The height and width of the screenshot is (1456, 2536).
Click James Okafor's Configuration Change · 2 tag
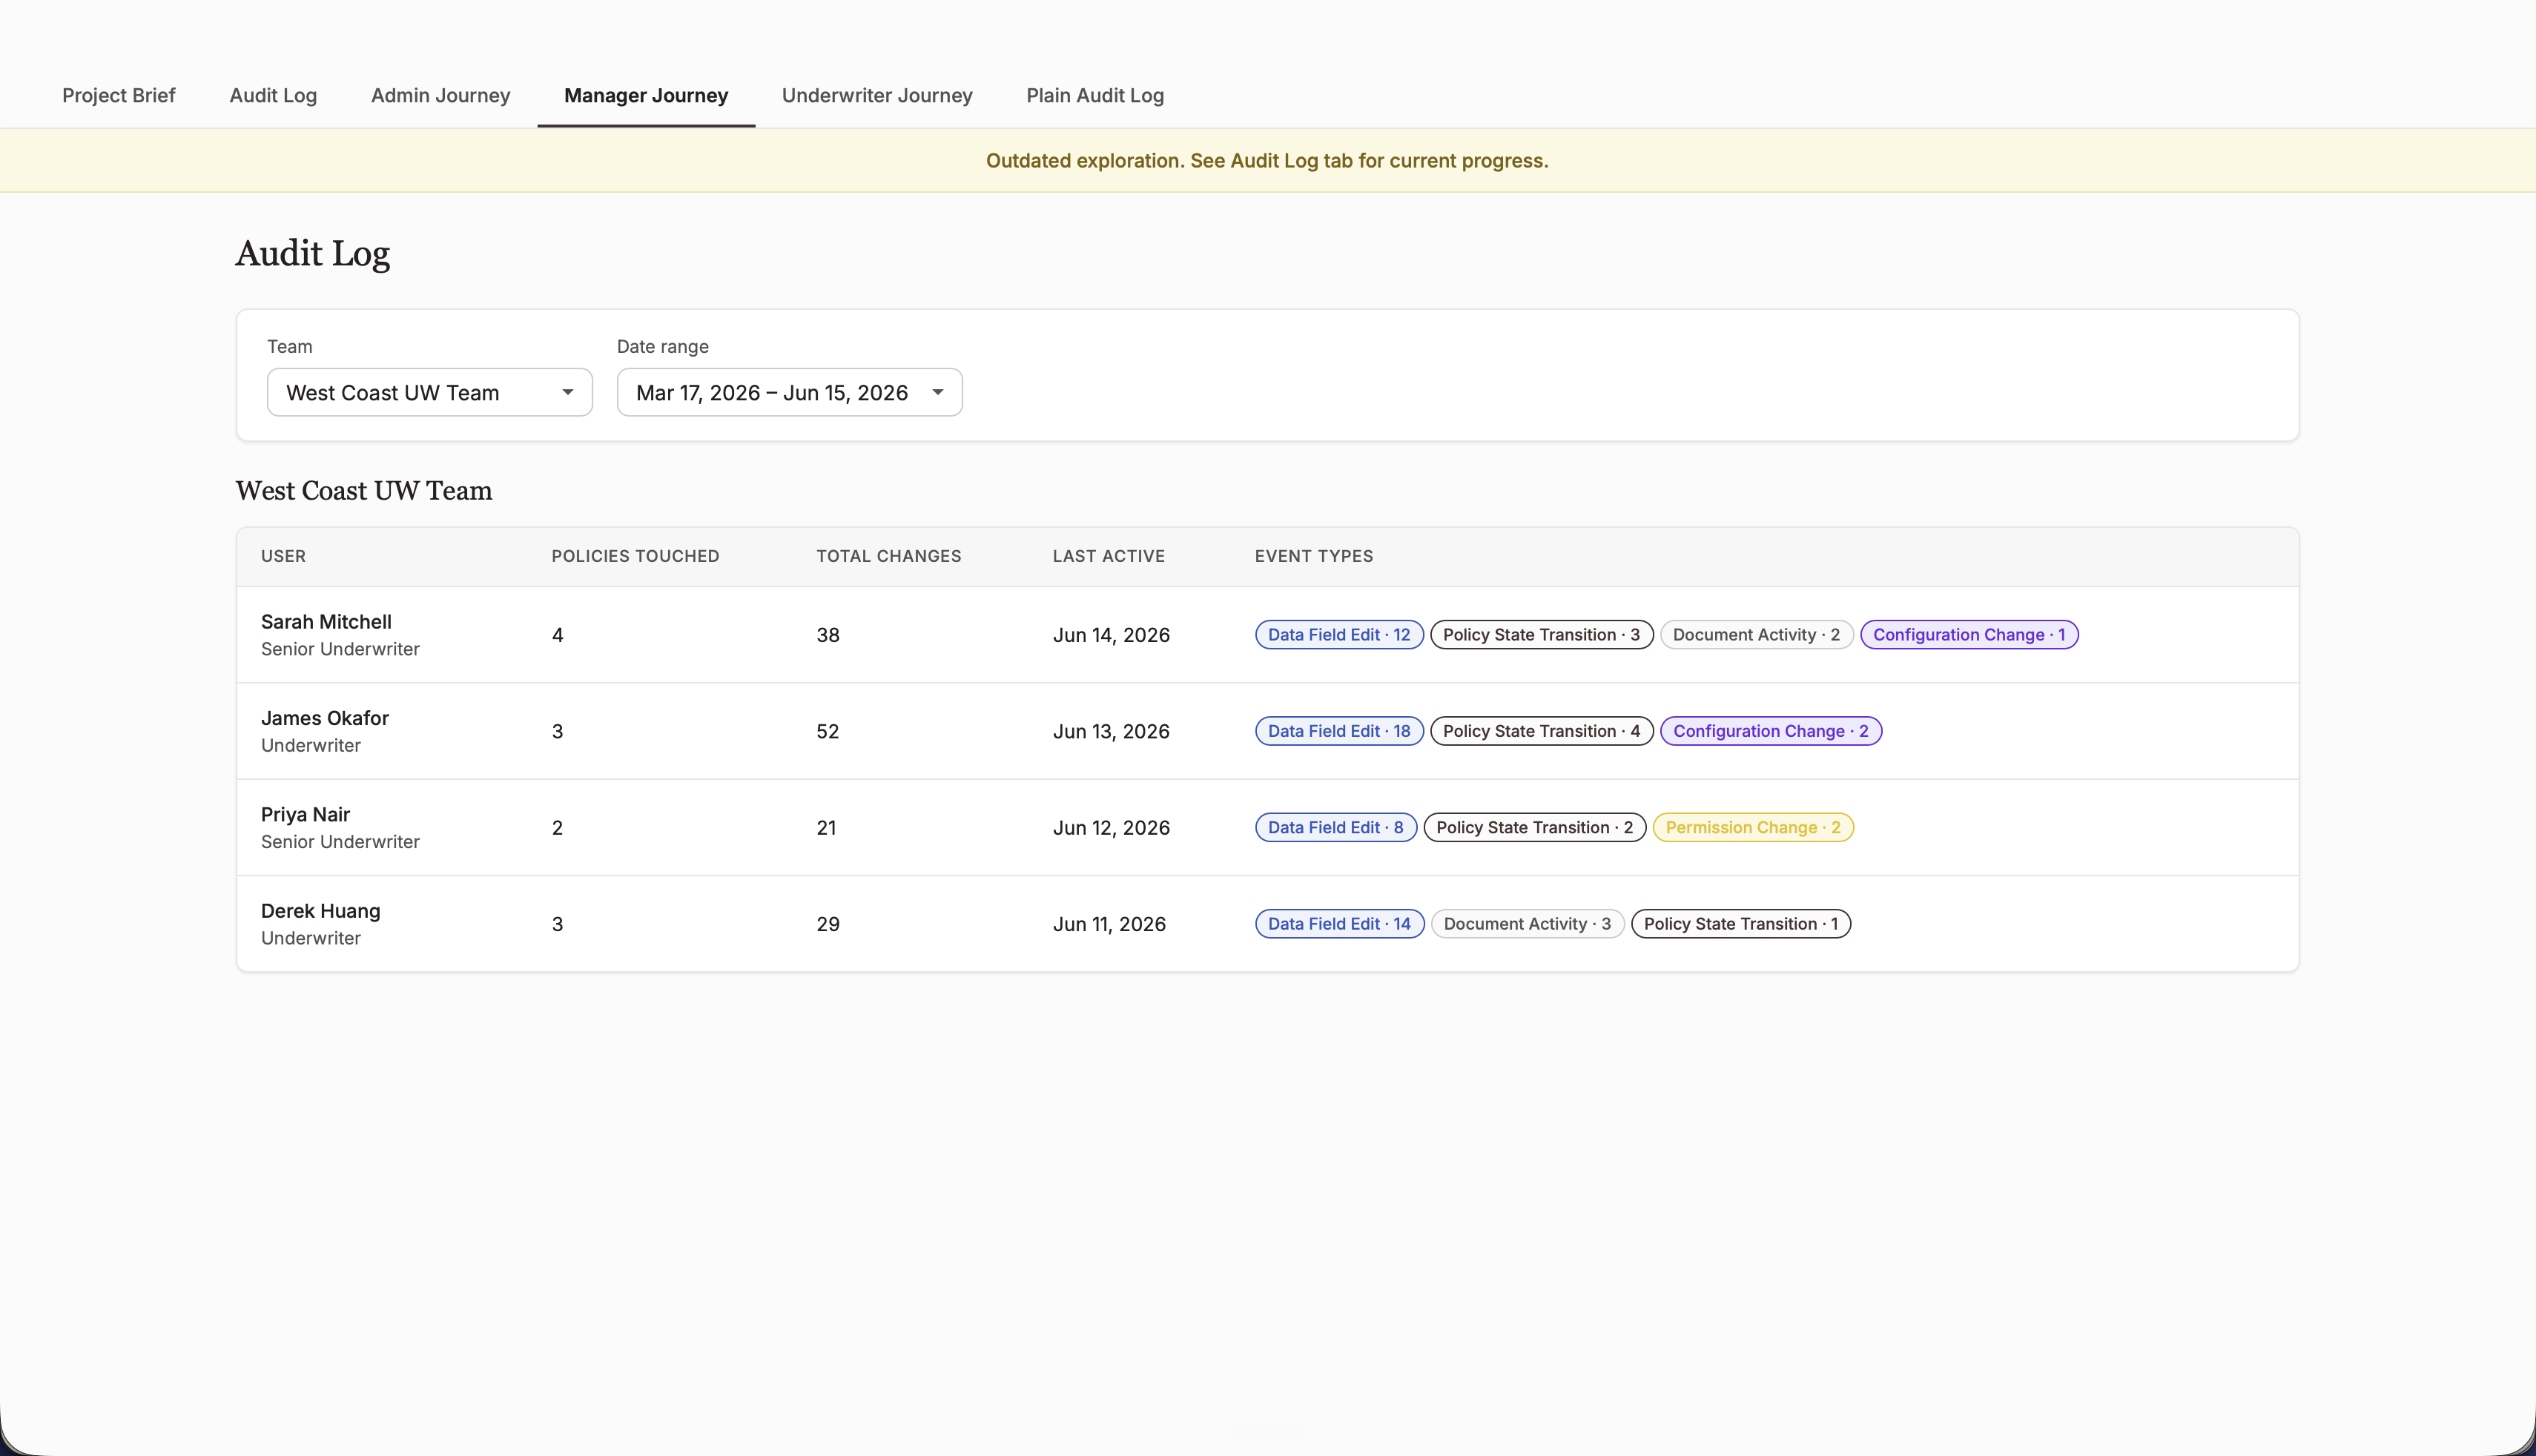1771,731
